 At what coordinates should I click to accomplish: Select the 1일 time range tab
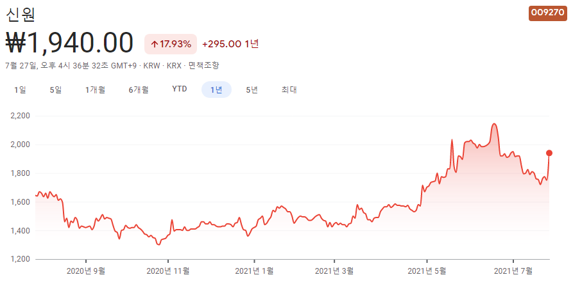(x=20, y=90)
